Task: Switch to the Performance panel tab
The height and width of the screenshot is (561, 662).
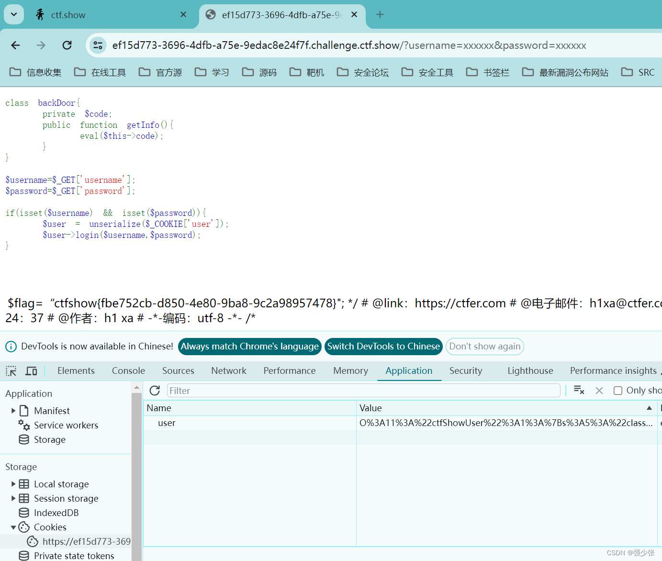Action: [290, 371]
